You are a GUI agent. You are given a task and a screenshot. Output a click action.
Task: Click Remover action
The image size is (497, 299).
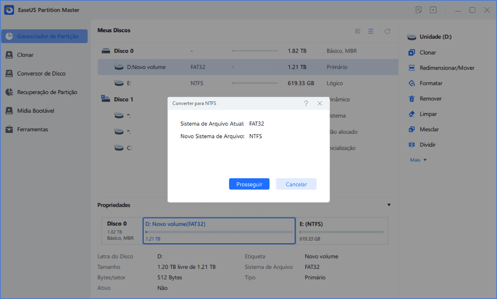[x=430, y=98]
